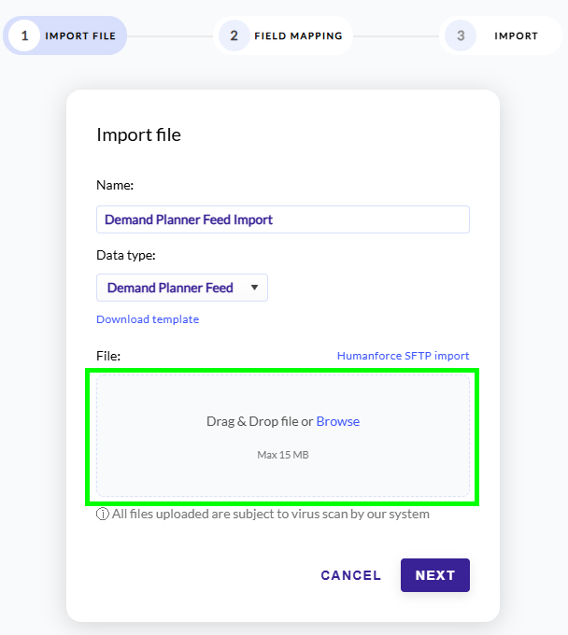Click the Browse file link

(338, 421)
